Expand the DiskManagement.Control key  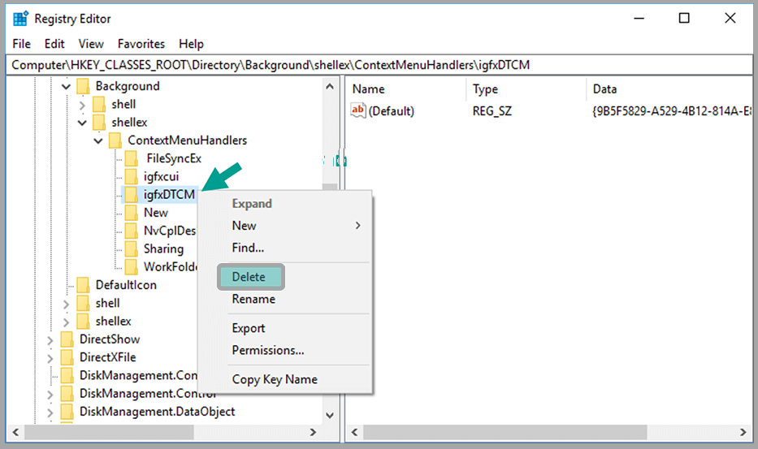pyautogui.click(x=50, y=395)
